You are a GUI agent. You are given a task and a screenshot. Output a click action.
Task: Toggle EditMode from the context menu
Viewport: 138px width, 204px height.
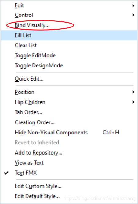pos(69,55)
